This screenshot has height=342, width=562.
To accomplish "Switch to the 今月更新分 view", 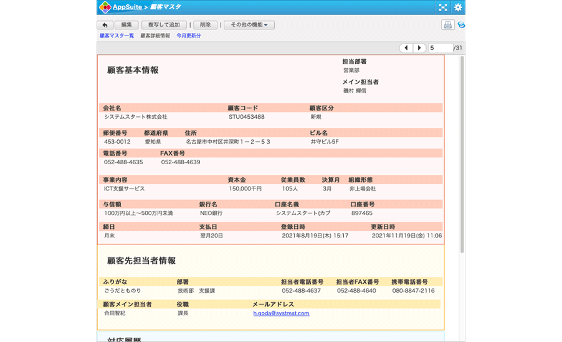I will (x=188, y=36).
